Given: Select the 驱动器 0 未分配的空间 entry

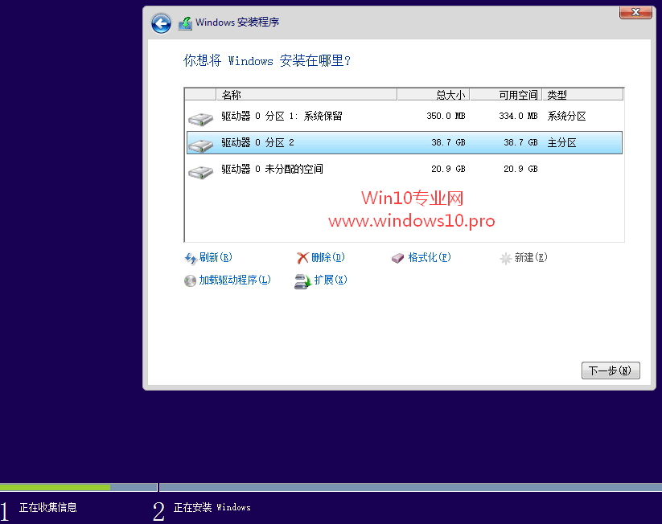Looking at the screenshot, I should [x=362, y=169].
